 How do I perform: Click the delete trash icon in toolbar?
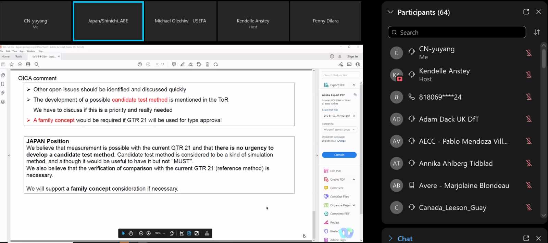[208, 64]
